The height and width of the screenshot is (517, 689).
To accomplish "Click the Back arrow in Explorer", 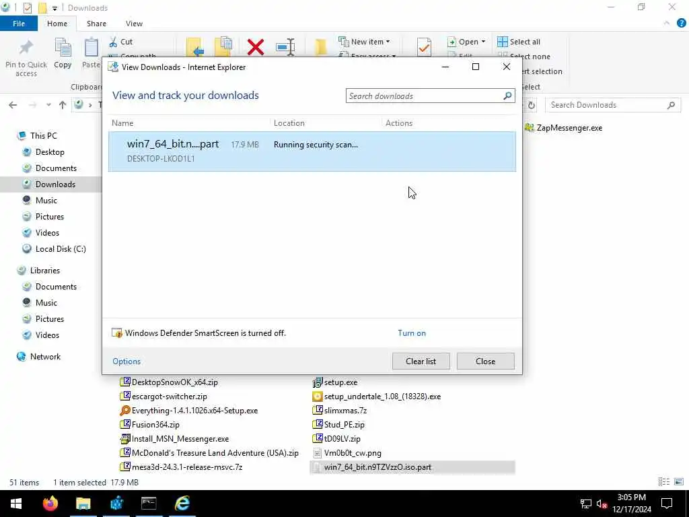I will pos(13,105).
